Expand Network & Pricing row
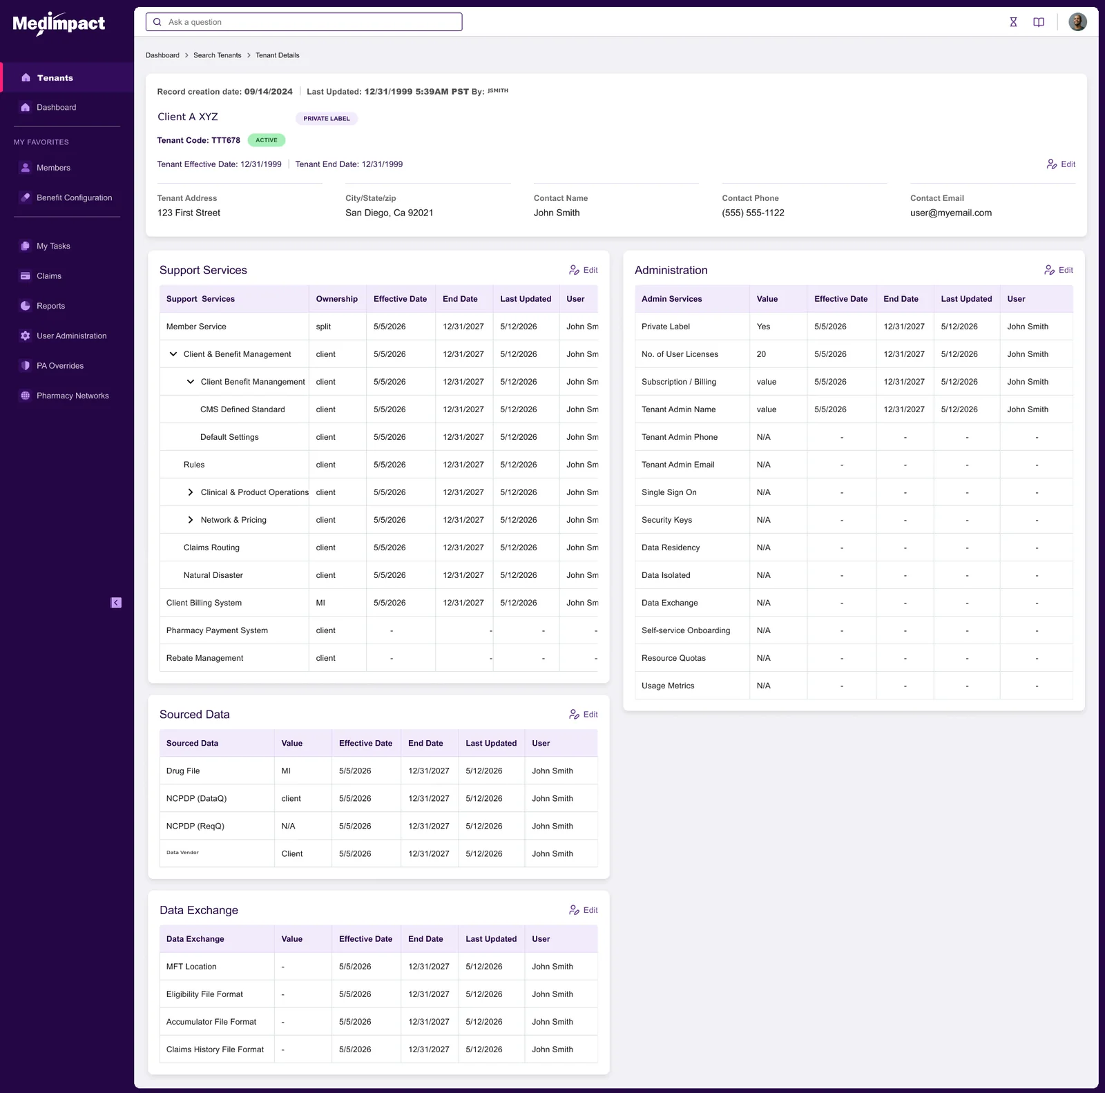The image size is (1105, 1093). coord(191,520)
